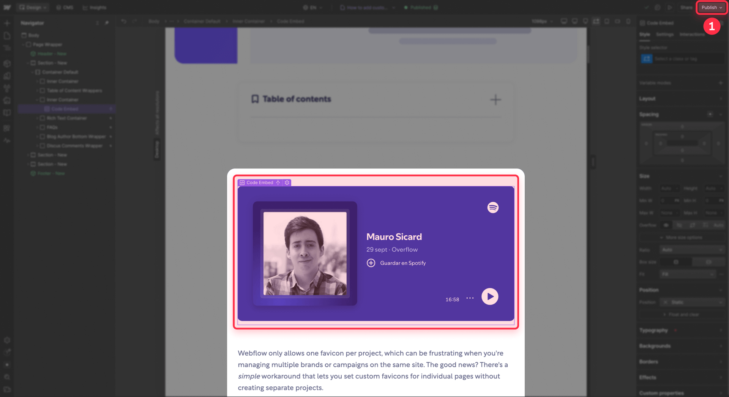The height and width of the screenshot is (397, 729).
Task: Open the Fit Fill dropdown
Action: click(688, 274)
